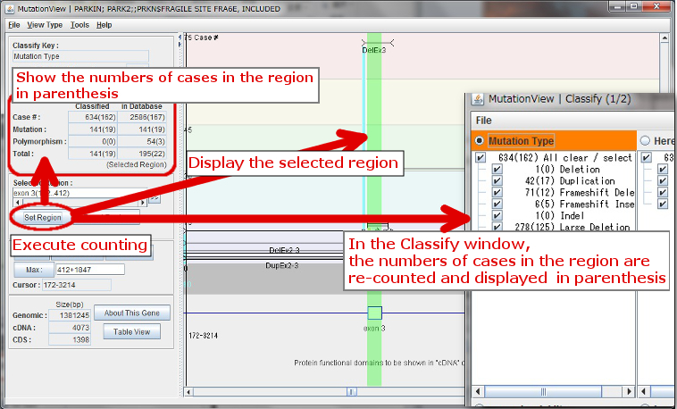Toggle the Deletion checkbox
This screenshot has height=409, width=677.
pos(497,169)
